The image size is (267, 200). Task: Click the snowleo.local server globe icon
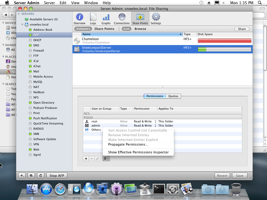[x=27, y=24]
